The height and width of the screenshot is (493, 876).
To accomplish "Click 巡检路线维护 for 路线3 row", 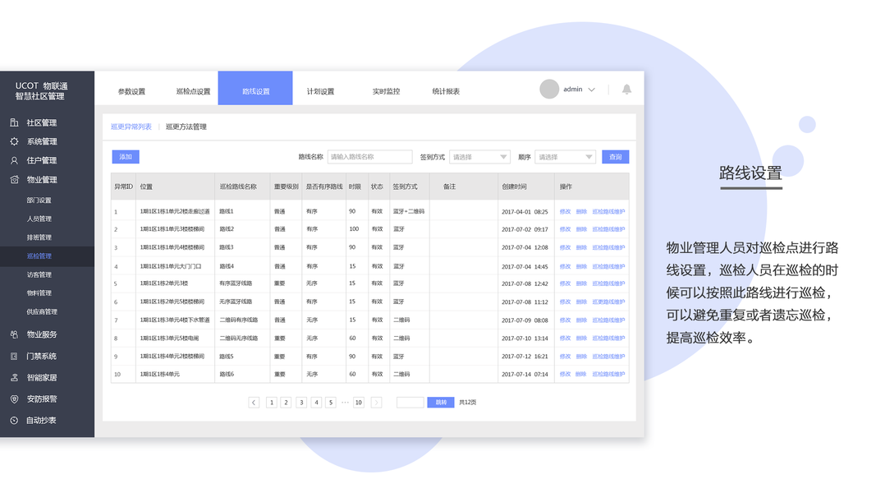I will [608, 247].
